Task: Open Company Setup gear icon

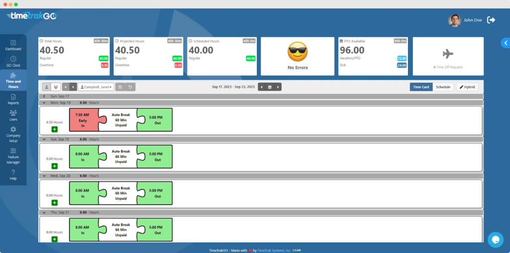Action: [13, 132]
